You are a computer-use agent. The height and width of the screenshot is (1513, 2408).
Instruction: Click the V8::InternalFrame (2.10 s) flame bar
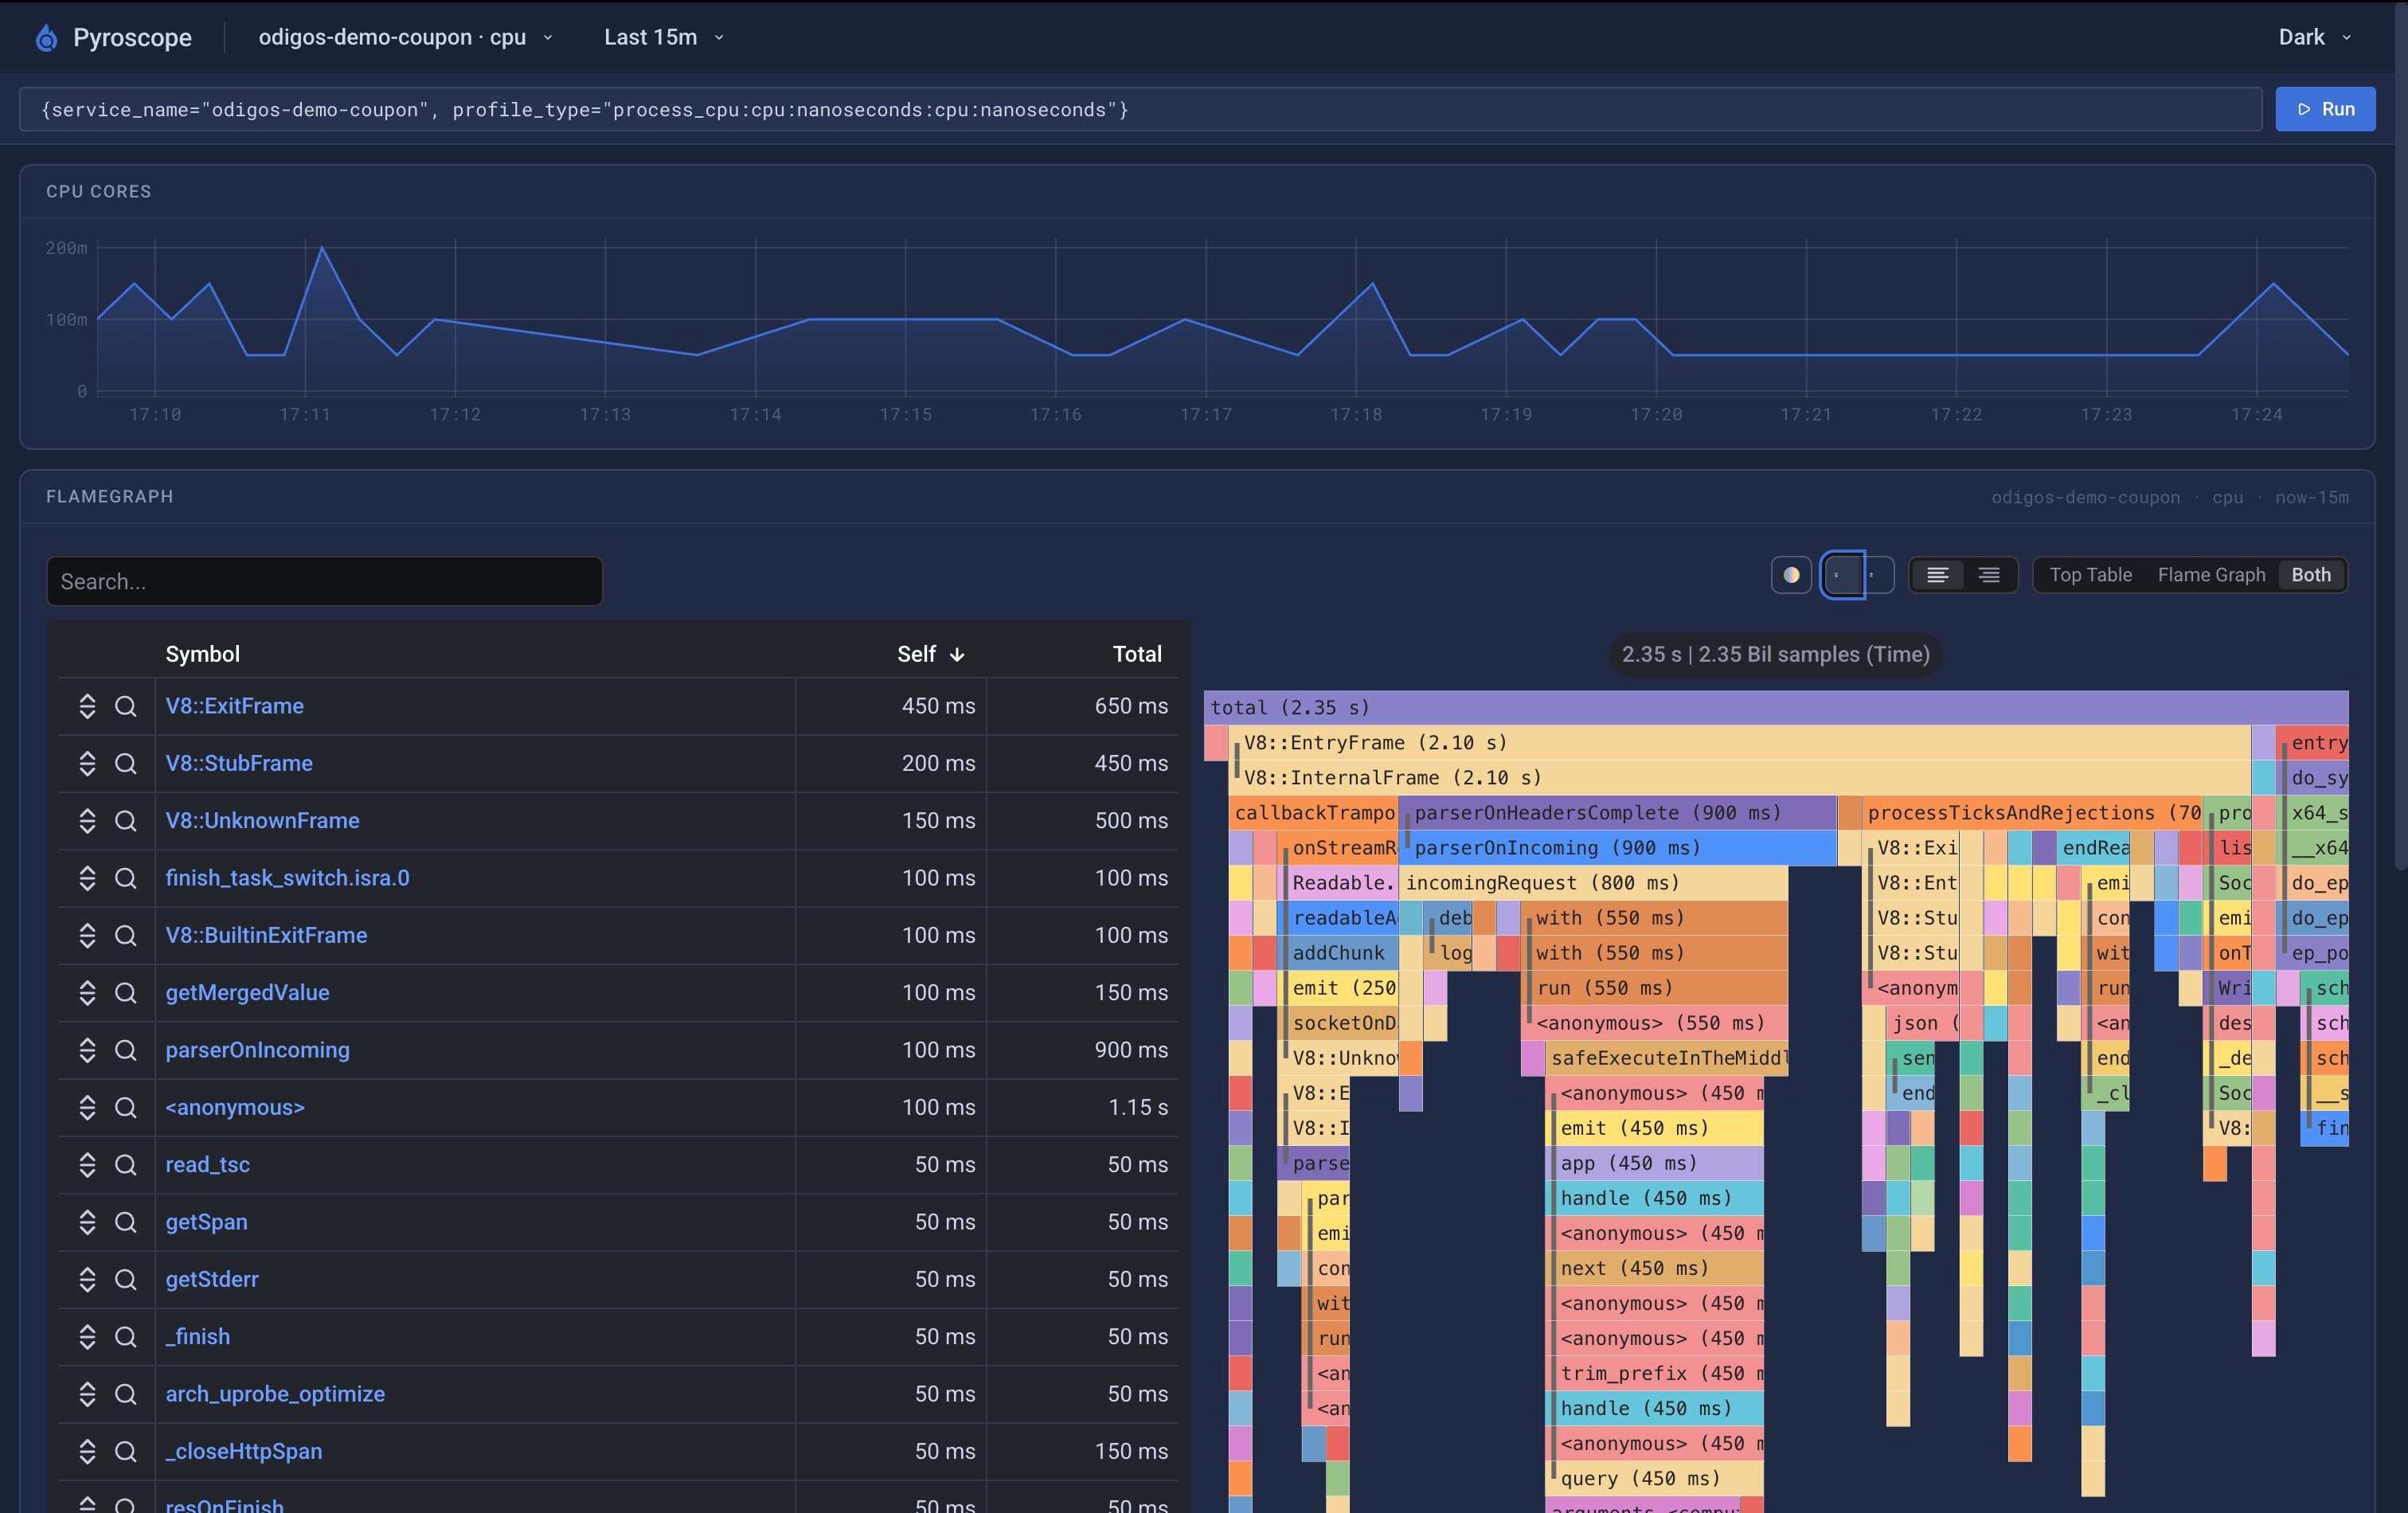(x=1740, y=777)
